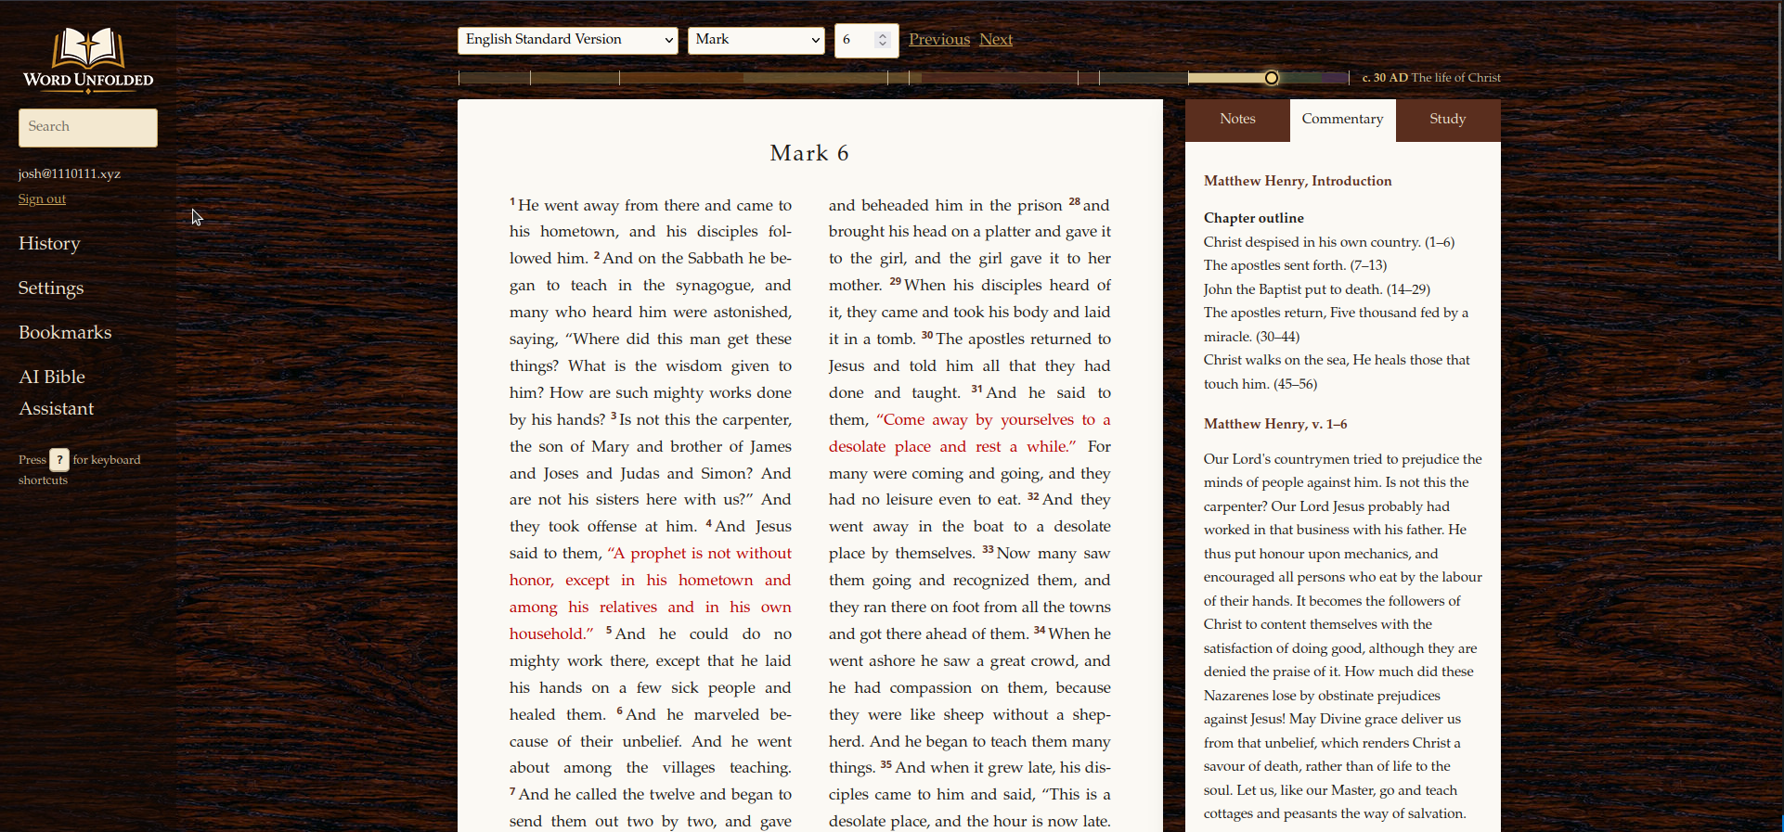Open the Bookmarks page
The width and height of the screenshot is (1784, 832).
[x=65, y=332]
